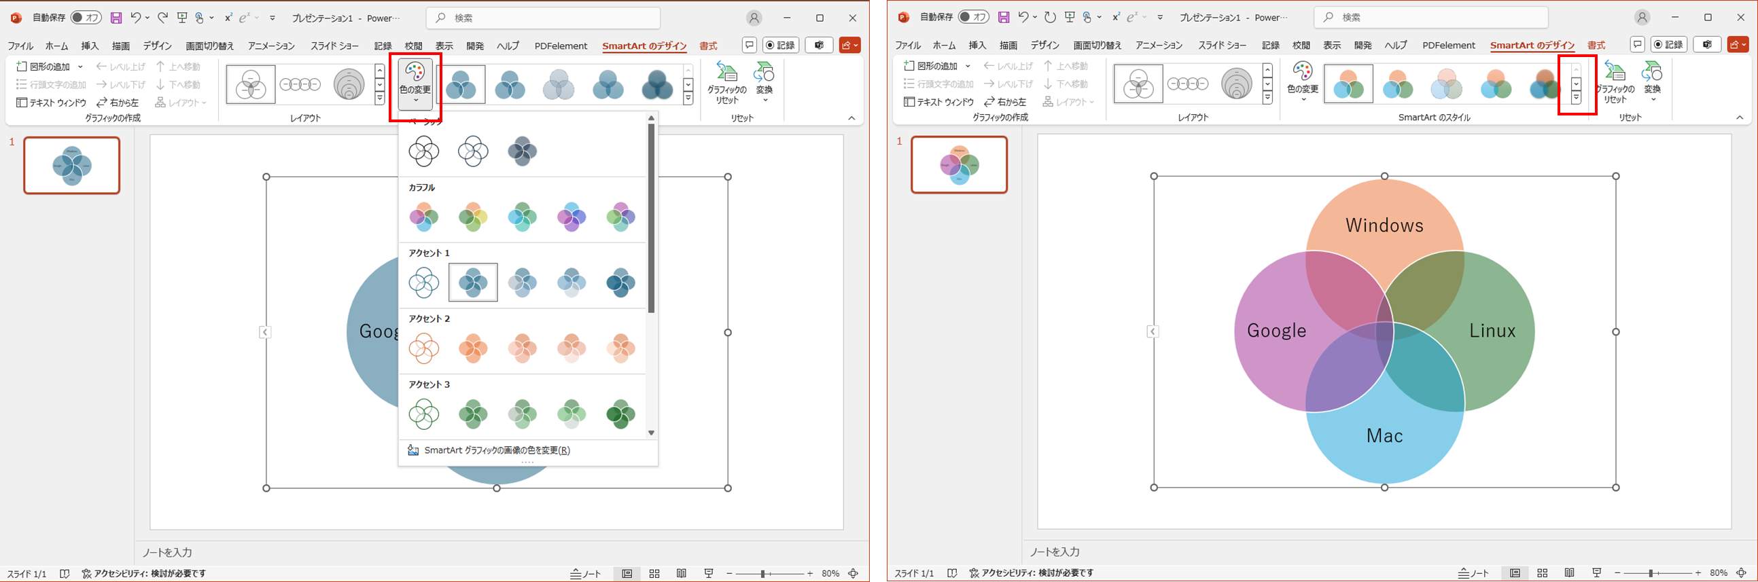Toggle ノート pane in right status bar
The height and width of the screenshot is (582, 1758).
(1473, 573)
